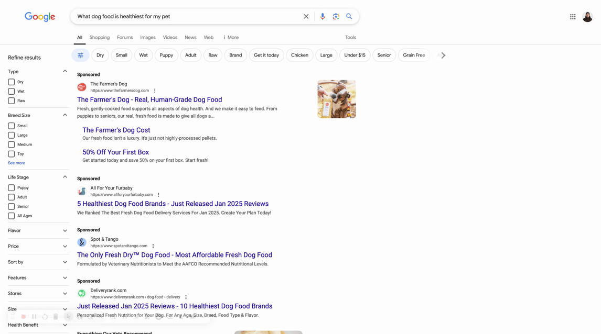This screenshot has height=334, width=601.
Task: Click Spot & Tango favicon
Action: 82,242
